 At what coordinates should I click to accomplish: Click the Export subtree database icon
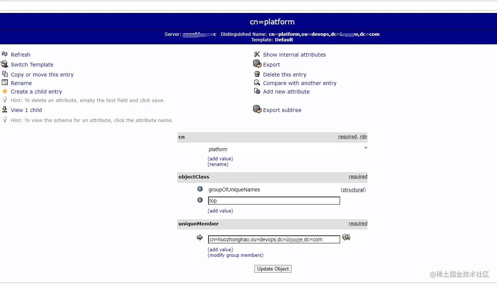coord(257,109)
